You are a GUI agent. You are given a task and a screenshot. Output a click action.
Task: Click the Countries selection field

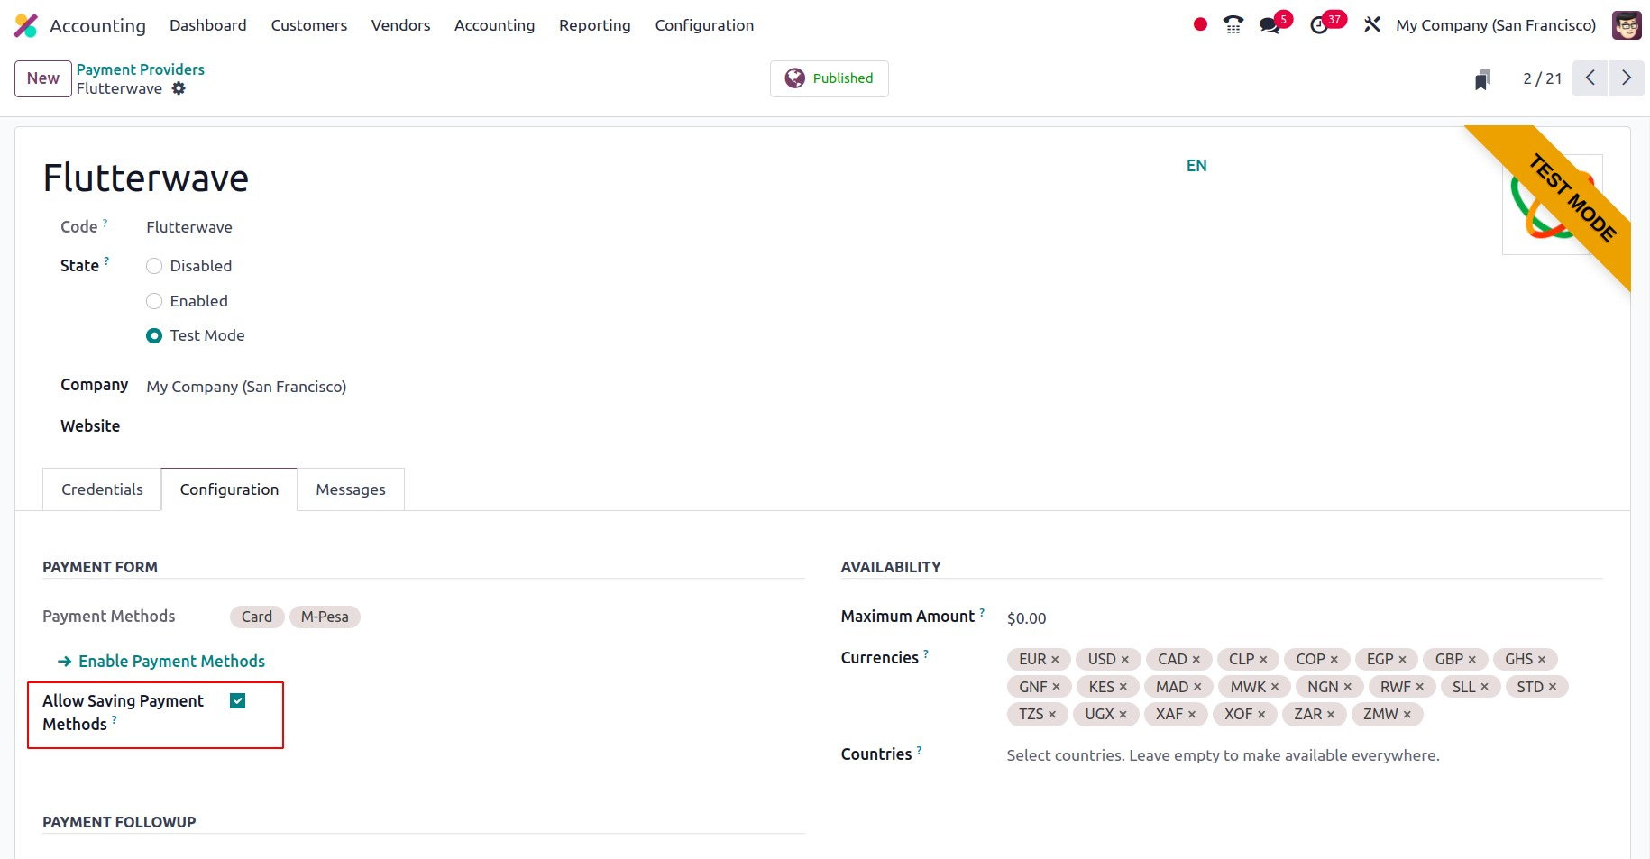coord(1222,755)
